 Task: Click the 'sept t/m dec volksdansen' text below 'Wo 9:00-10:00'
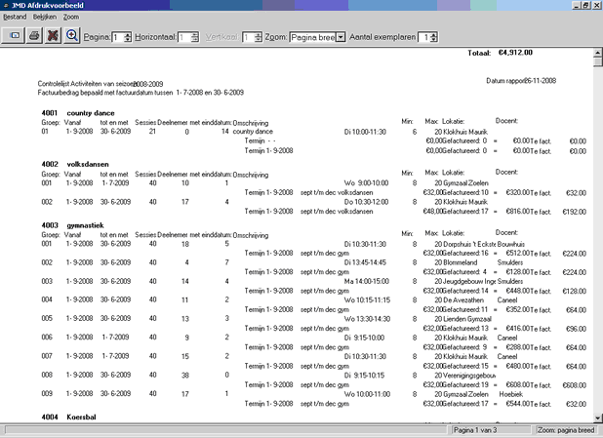(337, 192)
